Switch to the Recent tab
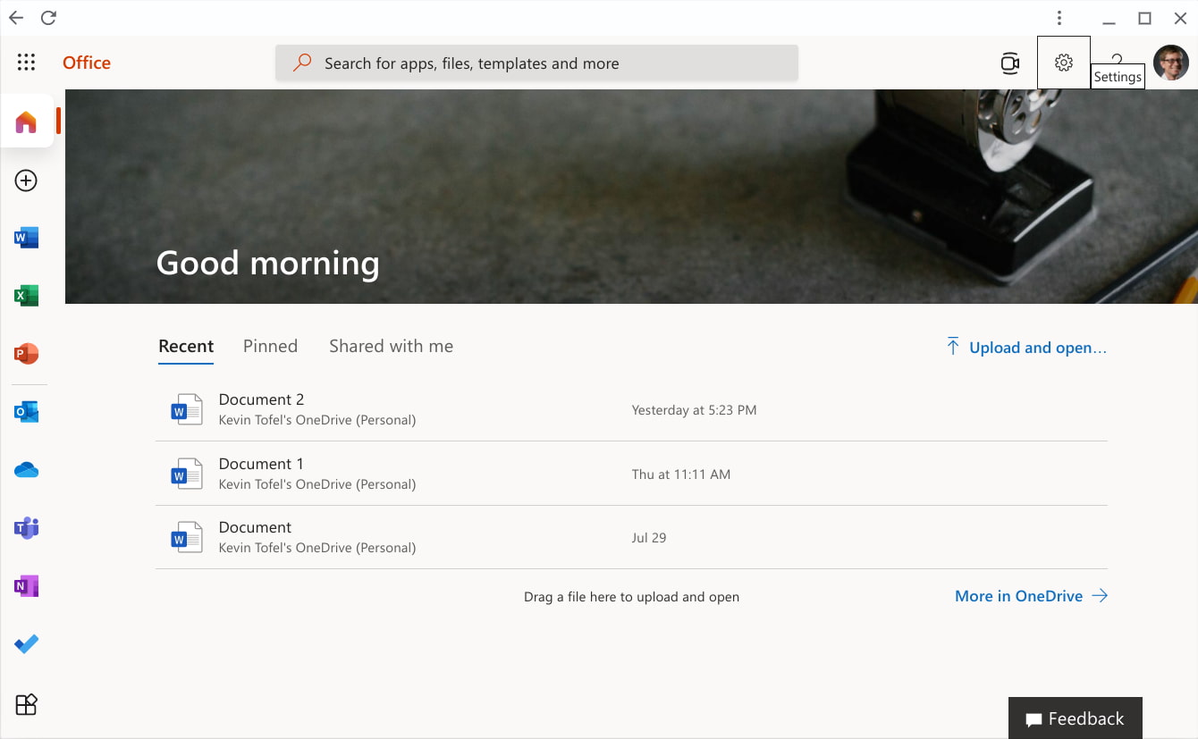The width and height of the screenshot is (1198, 739). coord(186,347)
